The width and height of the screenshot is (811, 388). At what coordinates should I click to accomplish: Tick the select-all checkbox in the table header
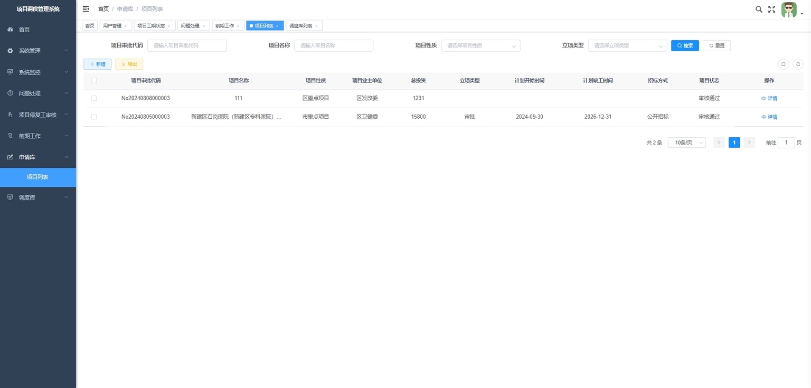pos(94,81)
